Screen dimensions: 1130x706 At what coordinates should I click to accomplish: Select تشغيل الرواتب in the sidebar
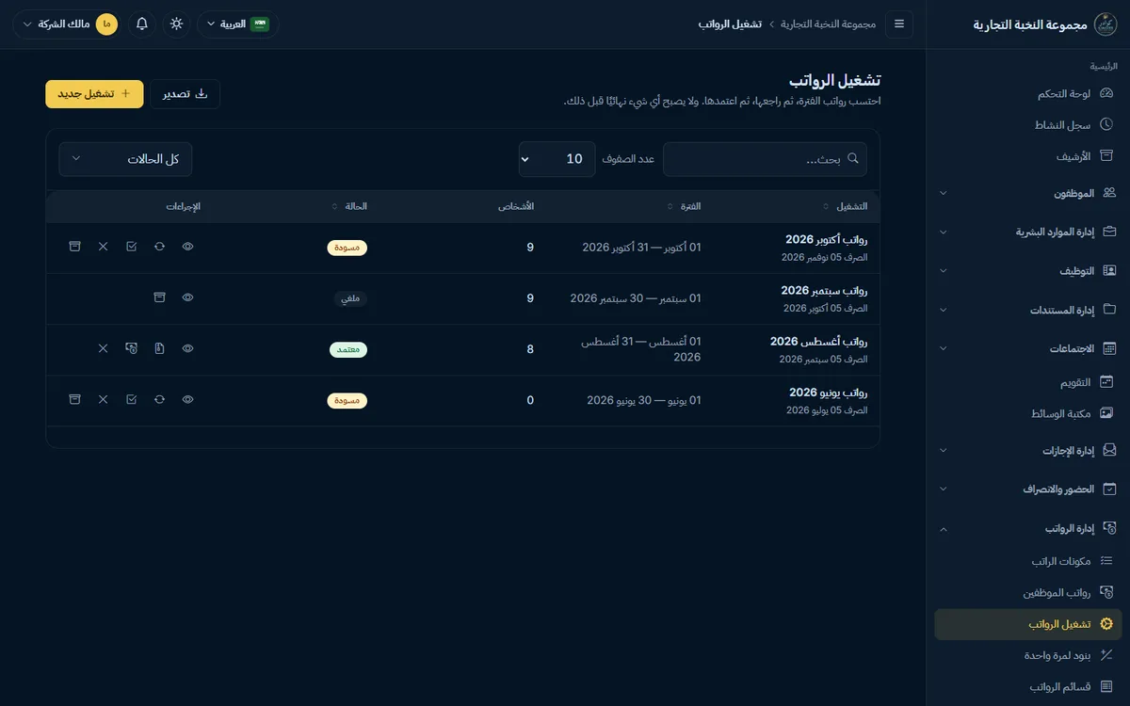point(1028,624)
